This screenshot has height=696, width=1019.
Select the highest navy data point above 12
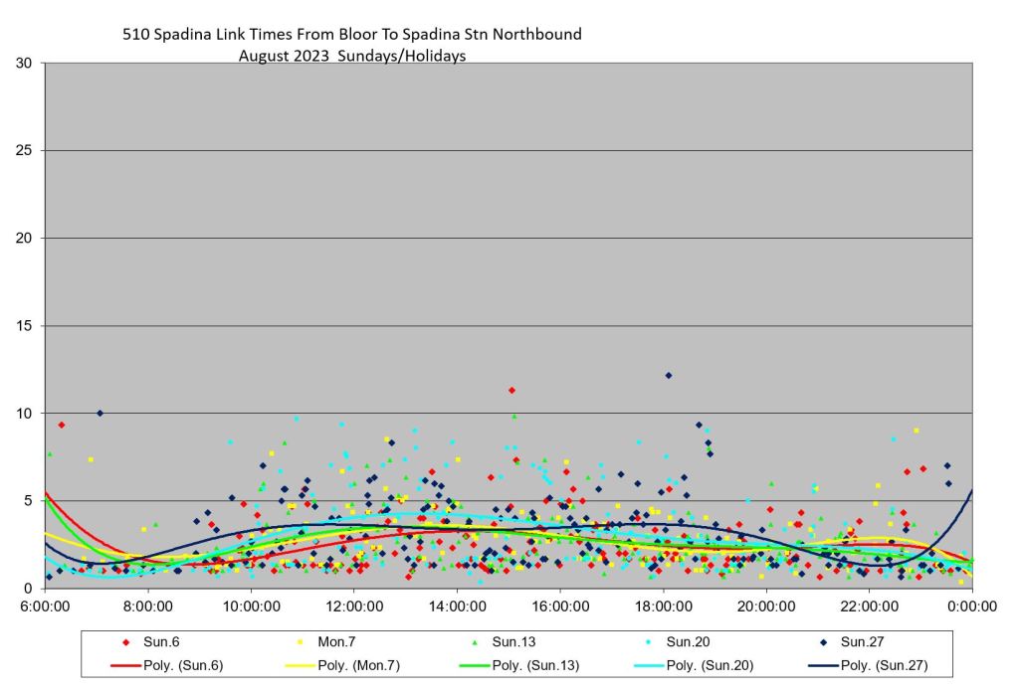[669, 375]
